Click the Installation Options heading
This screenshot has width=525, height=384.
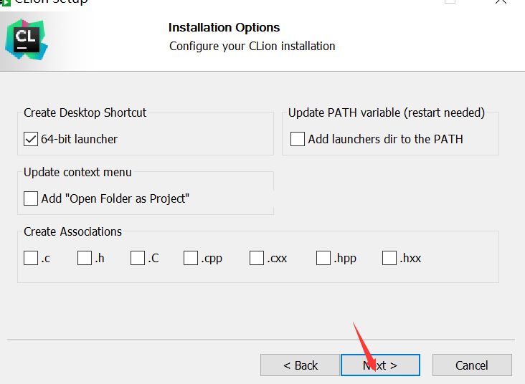click(224, 27)
